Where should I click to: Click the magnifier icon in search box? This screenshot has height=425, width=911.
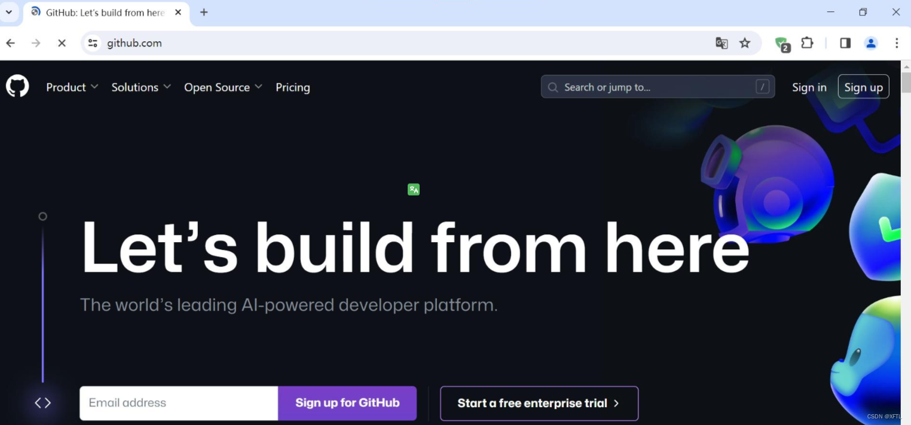553,87
